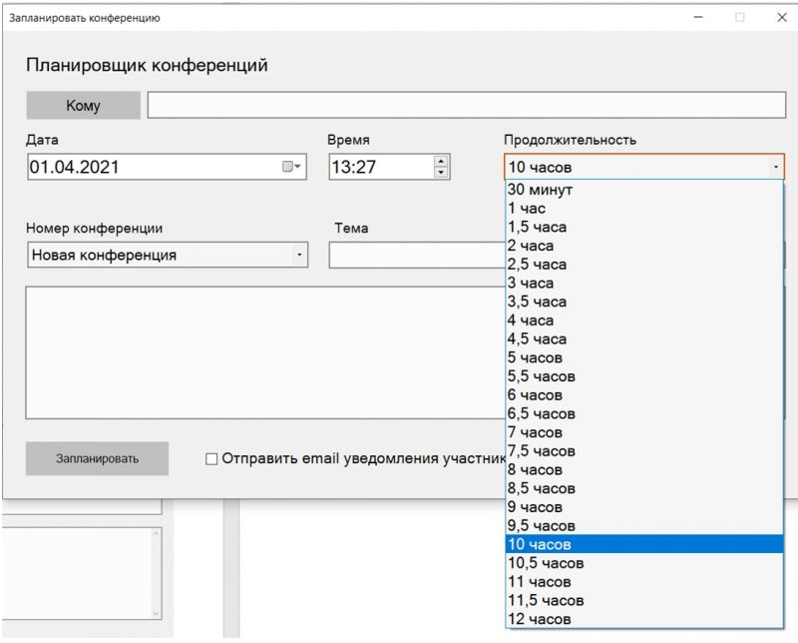Pick 7,5 часов in duration list

pyautogui.click(x=644, y=451)
